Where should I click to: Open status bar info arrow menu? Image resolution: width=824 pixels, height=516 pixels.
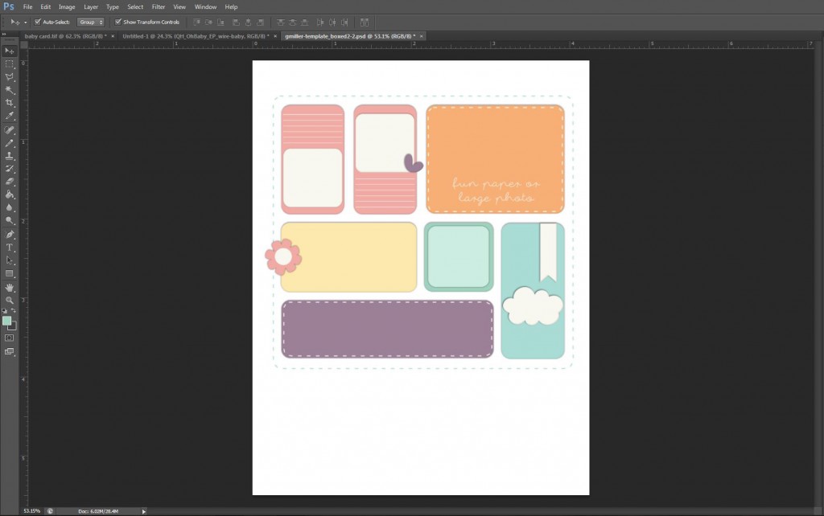pos(143,511)
